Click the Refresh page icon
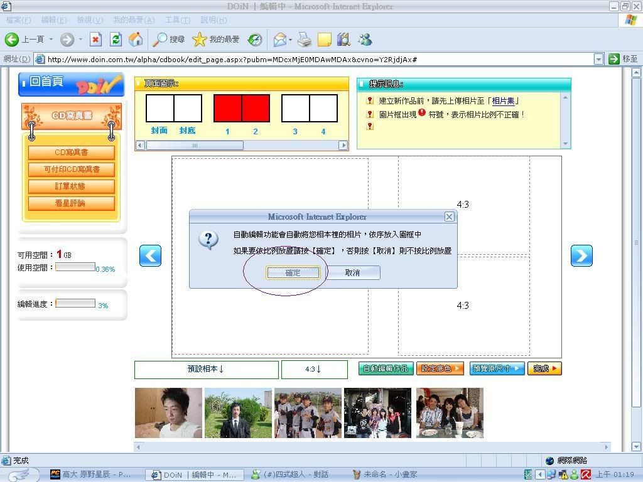Viewport: 643px width, 482px height. [116, 40]
